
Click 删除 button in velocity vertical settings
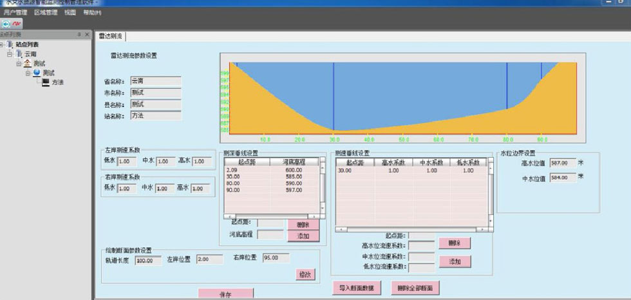[455, 243]
